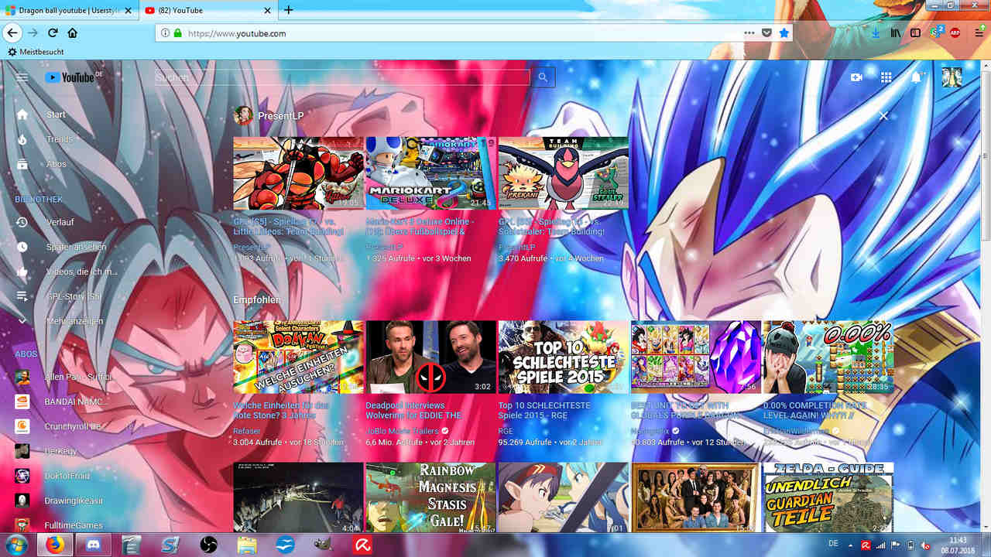Viewport: 991px width, 557px height.
Task: Open the Top 10 Schlechteste Spiele thumbnail
Action: 563,357
